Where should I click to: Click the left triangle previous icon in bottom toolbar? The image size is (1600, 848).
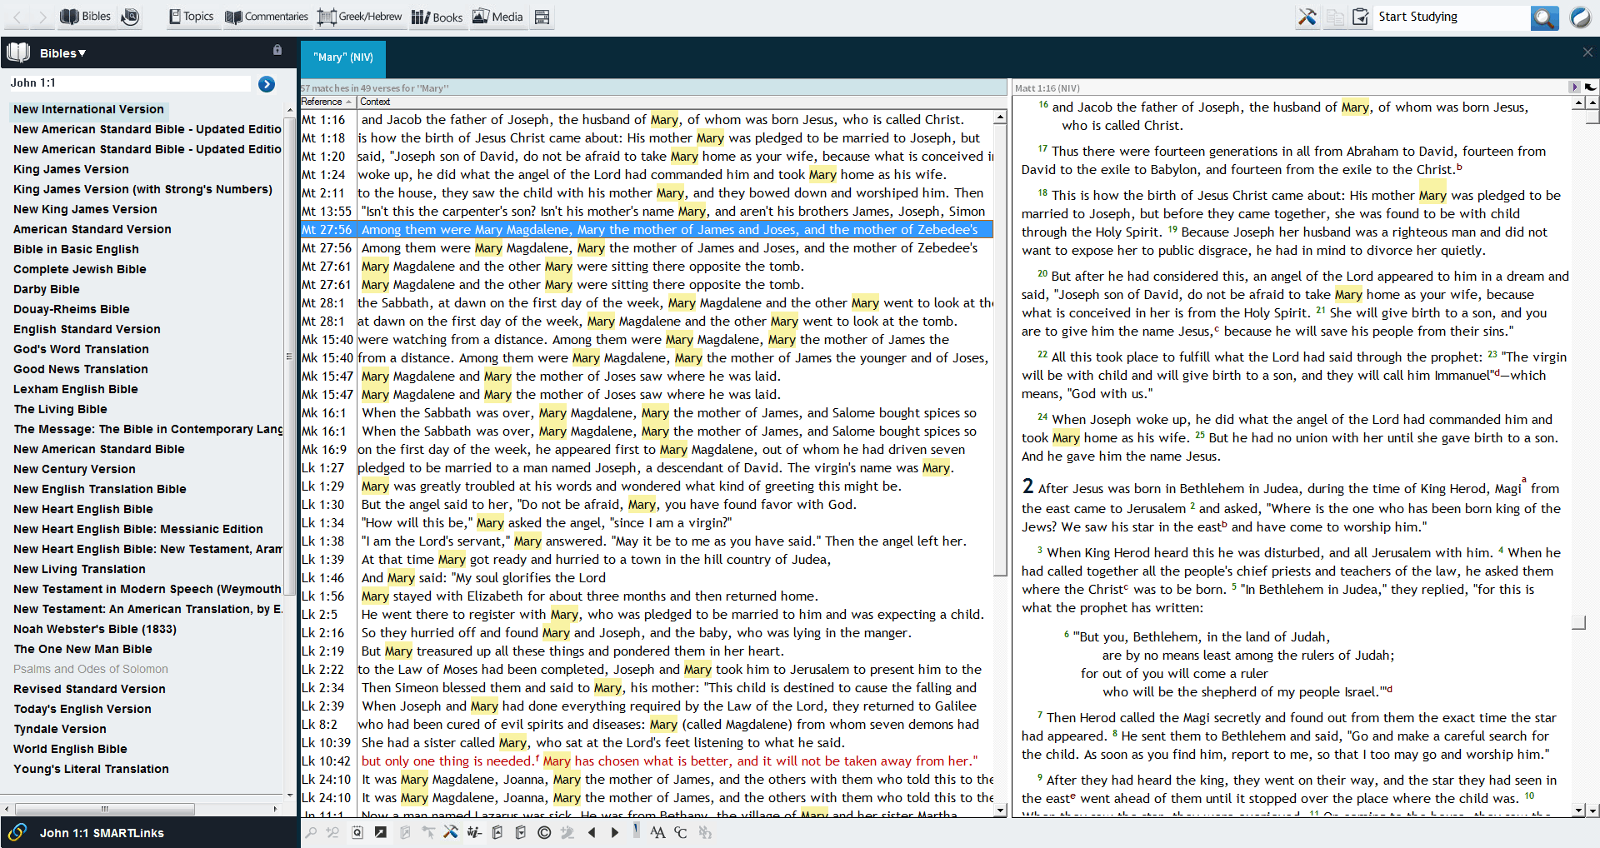592,832
